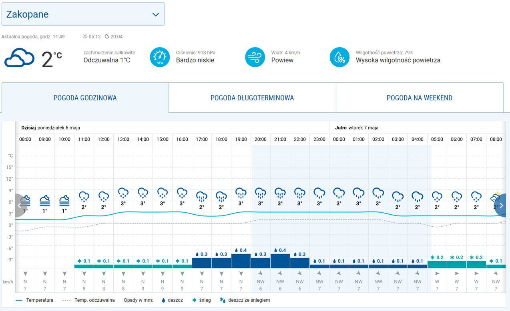Click the snow cloud icon at 07:00

476,196
